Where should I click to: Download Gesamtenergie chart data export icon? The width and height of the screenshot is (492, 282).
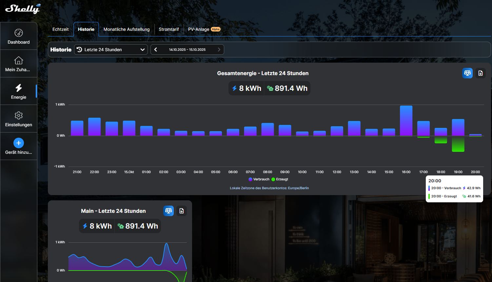(x=481, y=73)
